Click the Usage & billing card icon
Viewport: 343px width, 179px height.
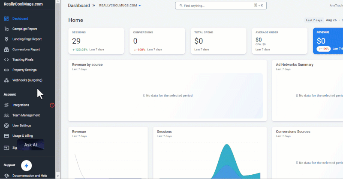click(x=6, y=136)
